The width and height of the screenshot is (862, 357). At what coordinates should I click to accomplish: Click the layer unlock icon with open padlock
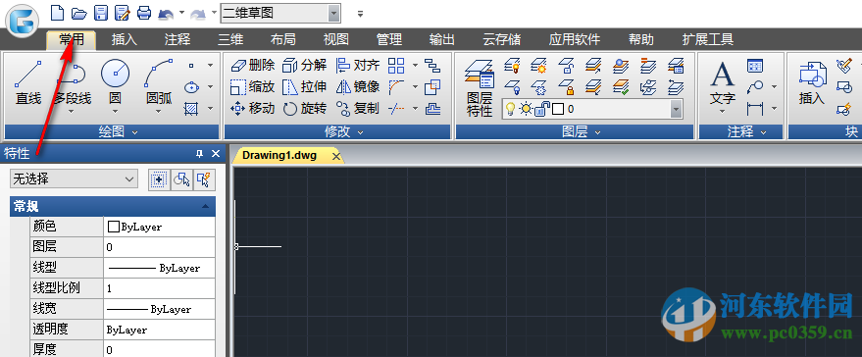point(566,66)
